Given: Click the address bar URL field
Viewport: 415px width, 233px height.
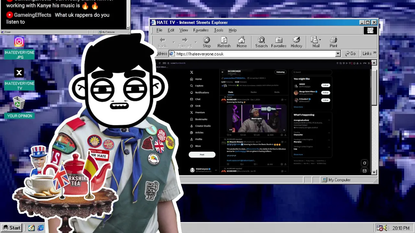Looking at the screenshot, I should (255, 54).
